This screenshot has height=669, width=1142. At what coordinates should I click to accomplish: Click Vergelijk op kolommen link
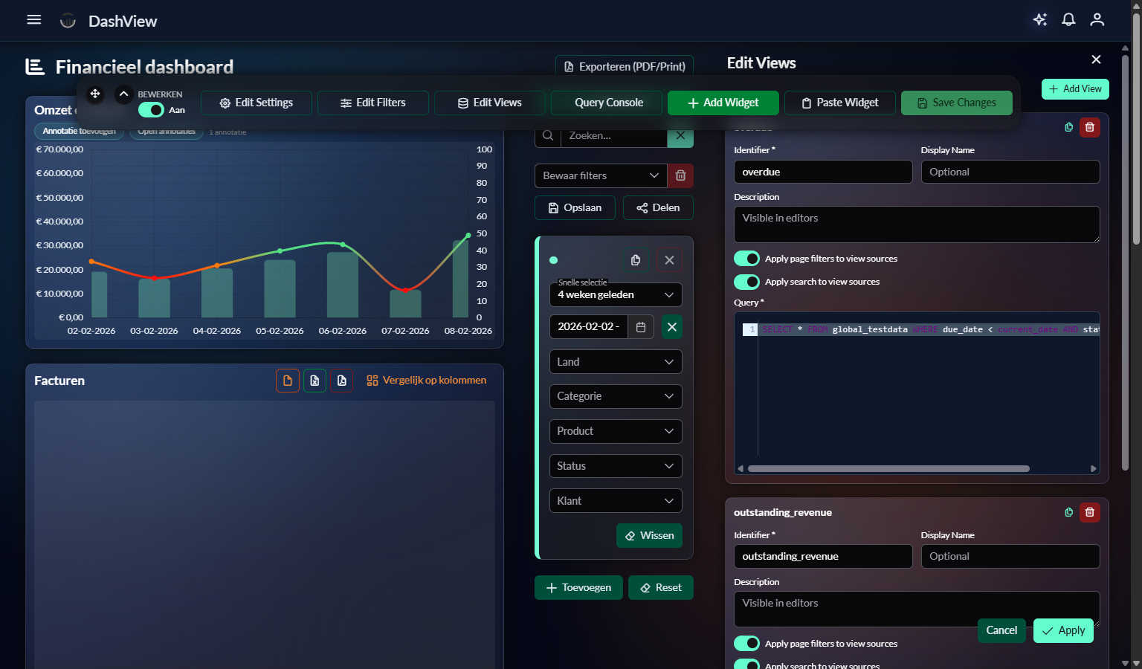[427, 381]
